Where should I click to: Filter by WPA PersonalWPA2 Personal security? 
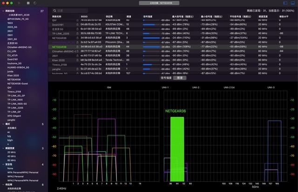click(23, 172)
